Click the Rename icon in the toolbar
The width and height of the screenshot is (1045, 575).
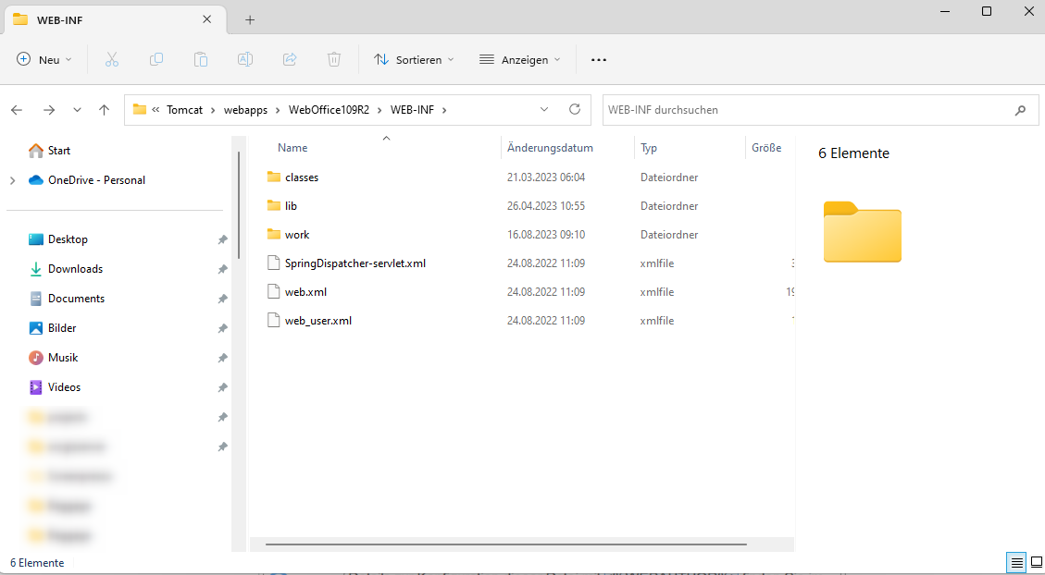pos(245,58)
